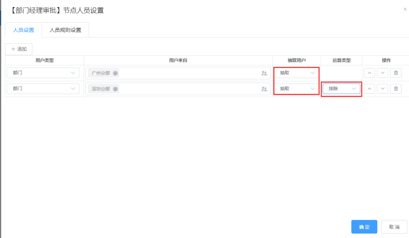Click the 用户类型 column header

point(45,60)
